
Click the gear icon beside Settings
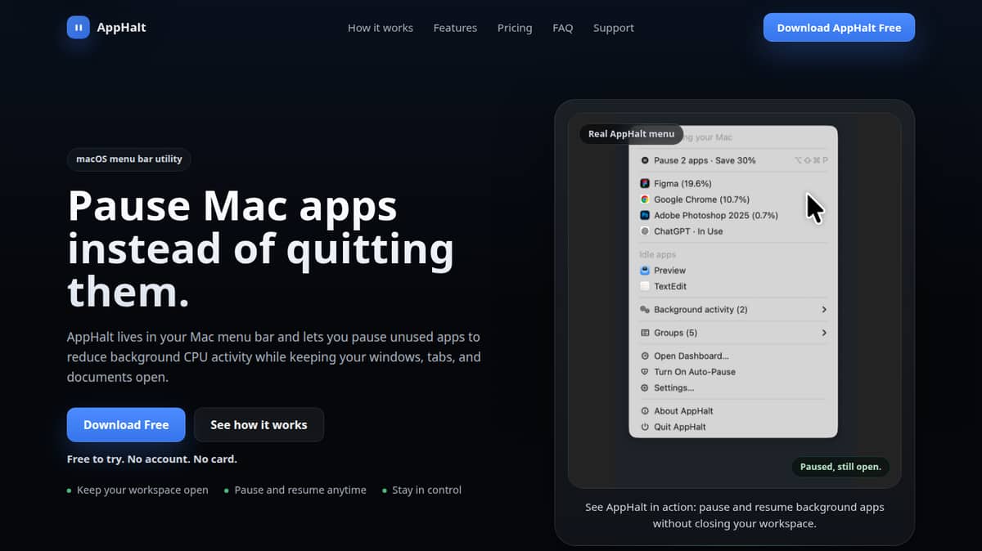click(645, 388)
